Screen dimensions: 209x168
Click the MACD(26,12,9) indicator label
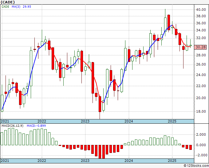(x=12, y=126)
